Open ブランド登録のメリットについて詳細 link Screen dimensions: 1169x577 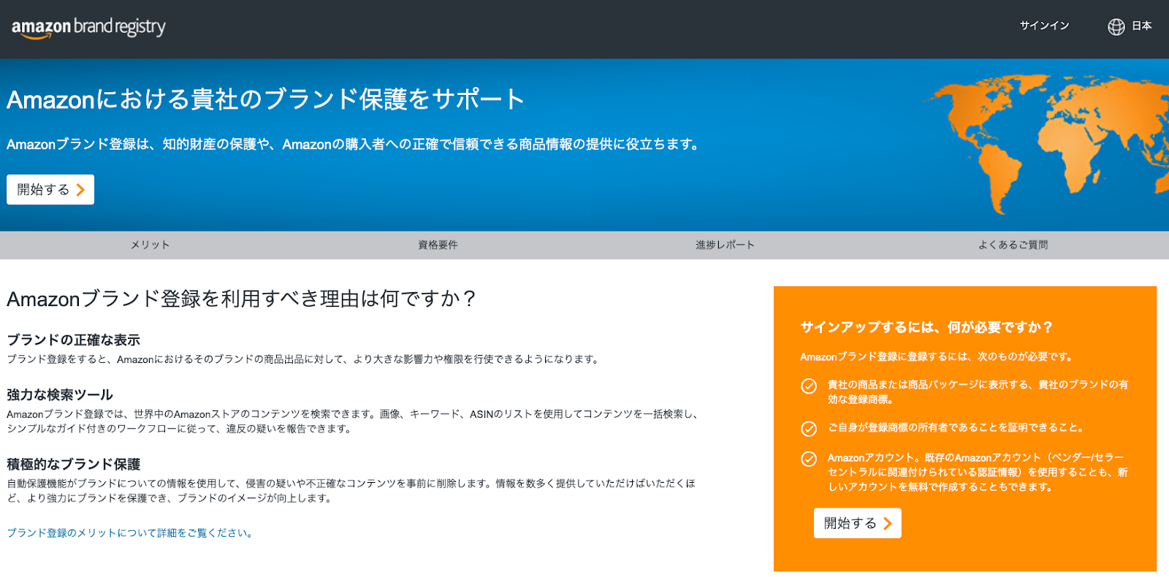[131, 533]
